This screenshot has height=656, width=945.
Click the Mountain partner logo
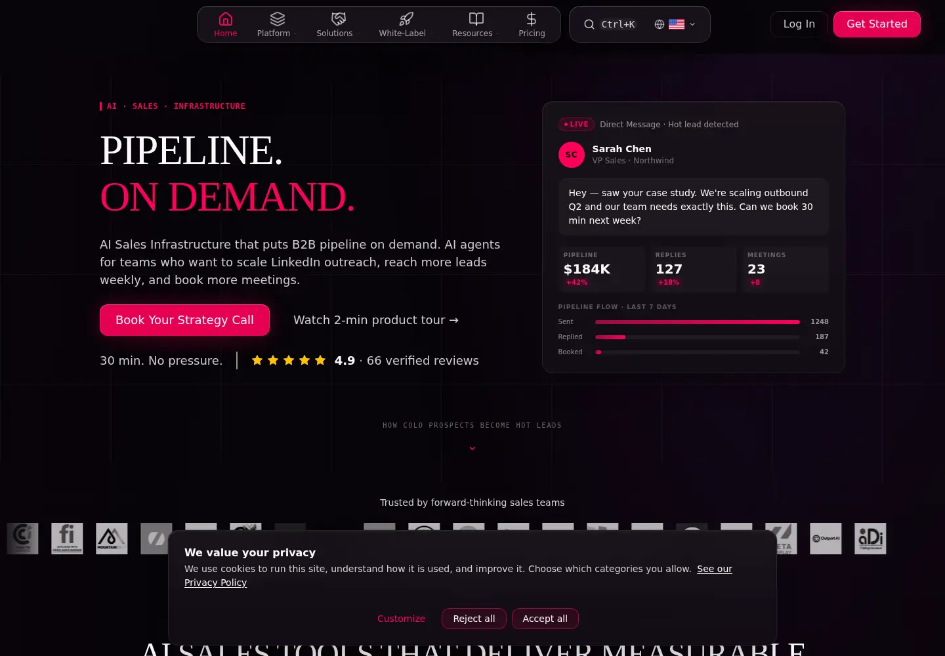(x=112, y=539)
